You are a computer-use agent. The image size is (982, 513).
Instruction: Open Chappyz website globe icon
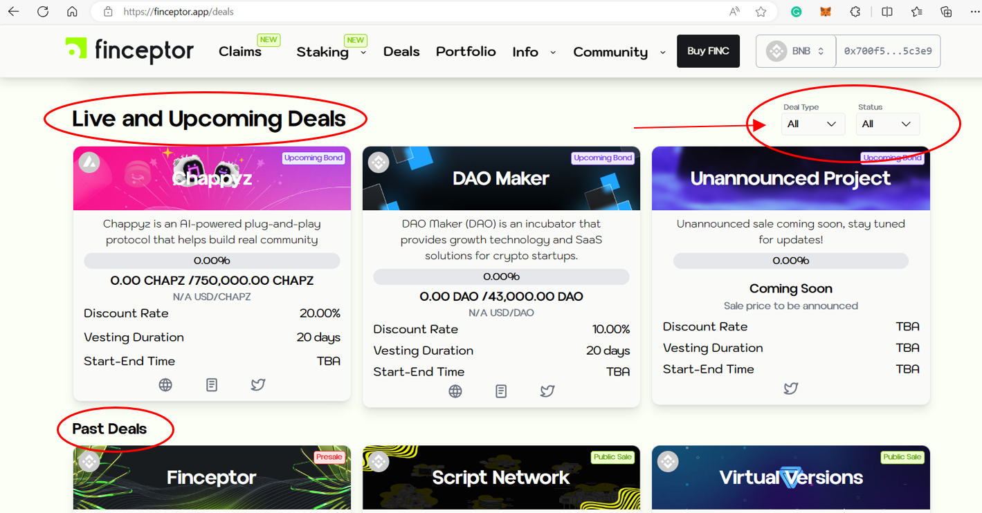click(165, 385)
